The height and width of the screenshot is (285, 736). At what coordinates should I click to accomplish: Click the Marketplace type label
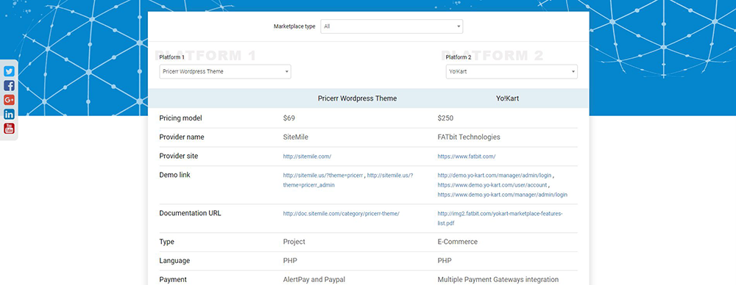(294, 26)
